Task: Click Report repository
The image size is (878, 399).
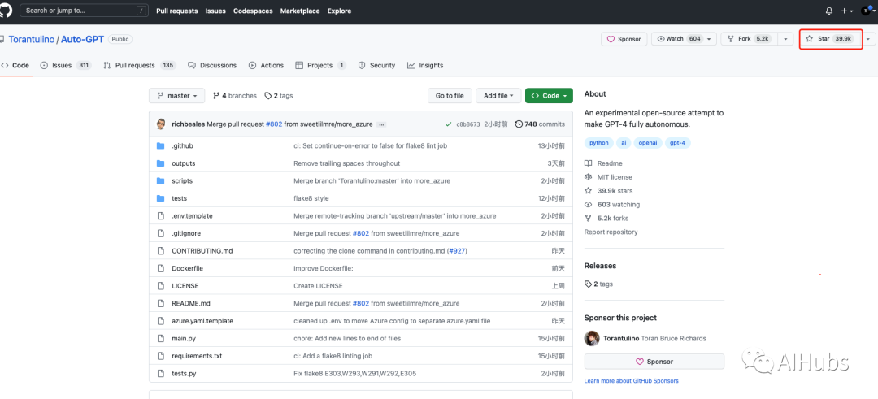Action: (x=611, y=232)
